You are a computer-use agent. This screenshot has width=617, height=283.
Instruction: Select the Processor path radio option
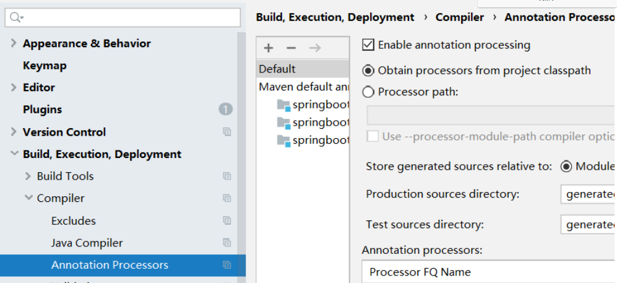368,92
